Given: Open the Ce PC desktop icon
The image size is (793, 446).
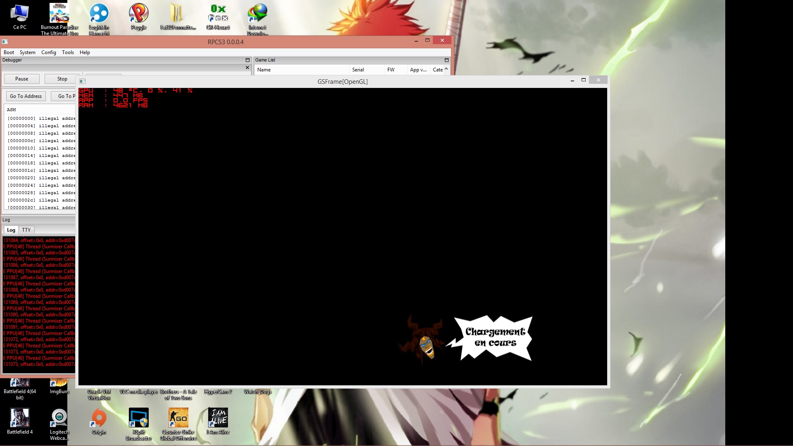Looking at the screenshot, I should pyautogui.click(x=19, y=15).
